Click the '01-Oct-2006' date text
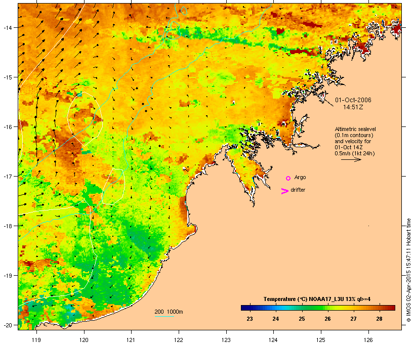 click(x=353, y=100)
